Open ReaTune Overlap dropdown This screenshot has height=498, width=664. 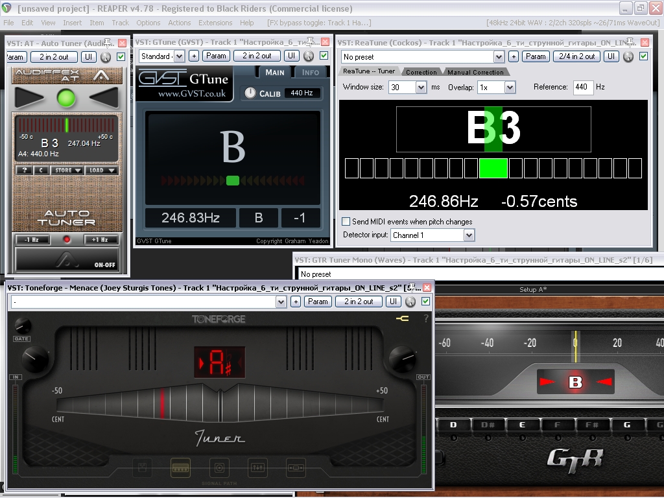tap(510, 88)
